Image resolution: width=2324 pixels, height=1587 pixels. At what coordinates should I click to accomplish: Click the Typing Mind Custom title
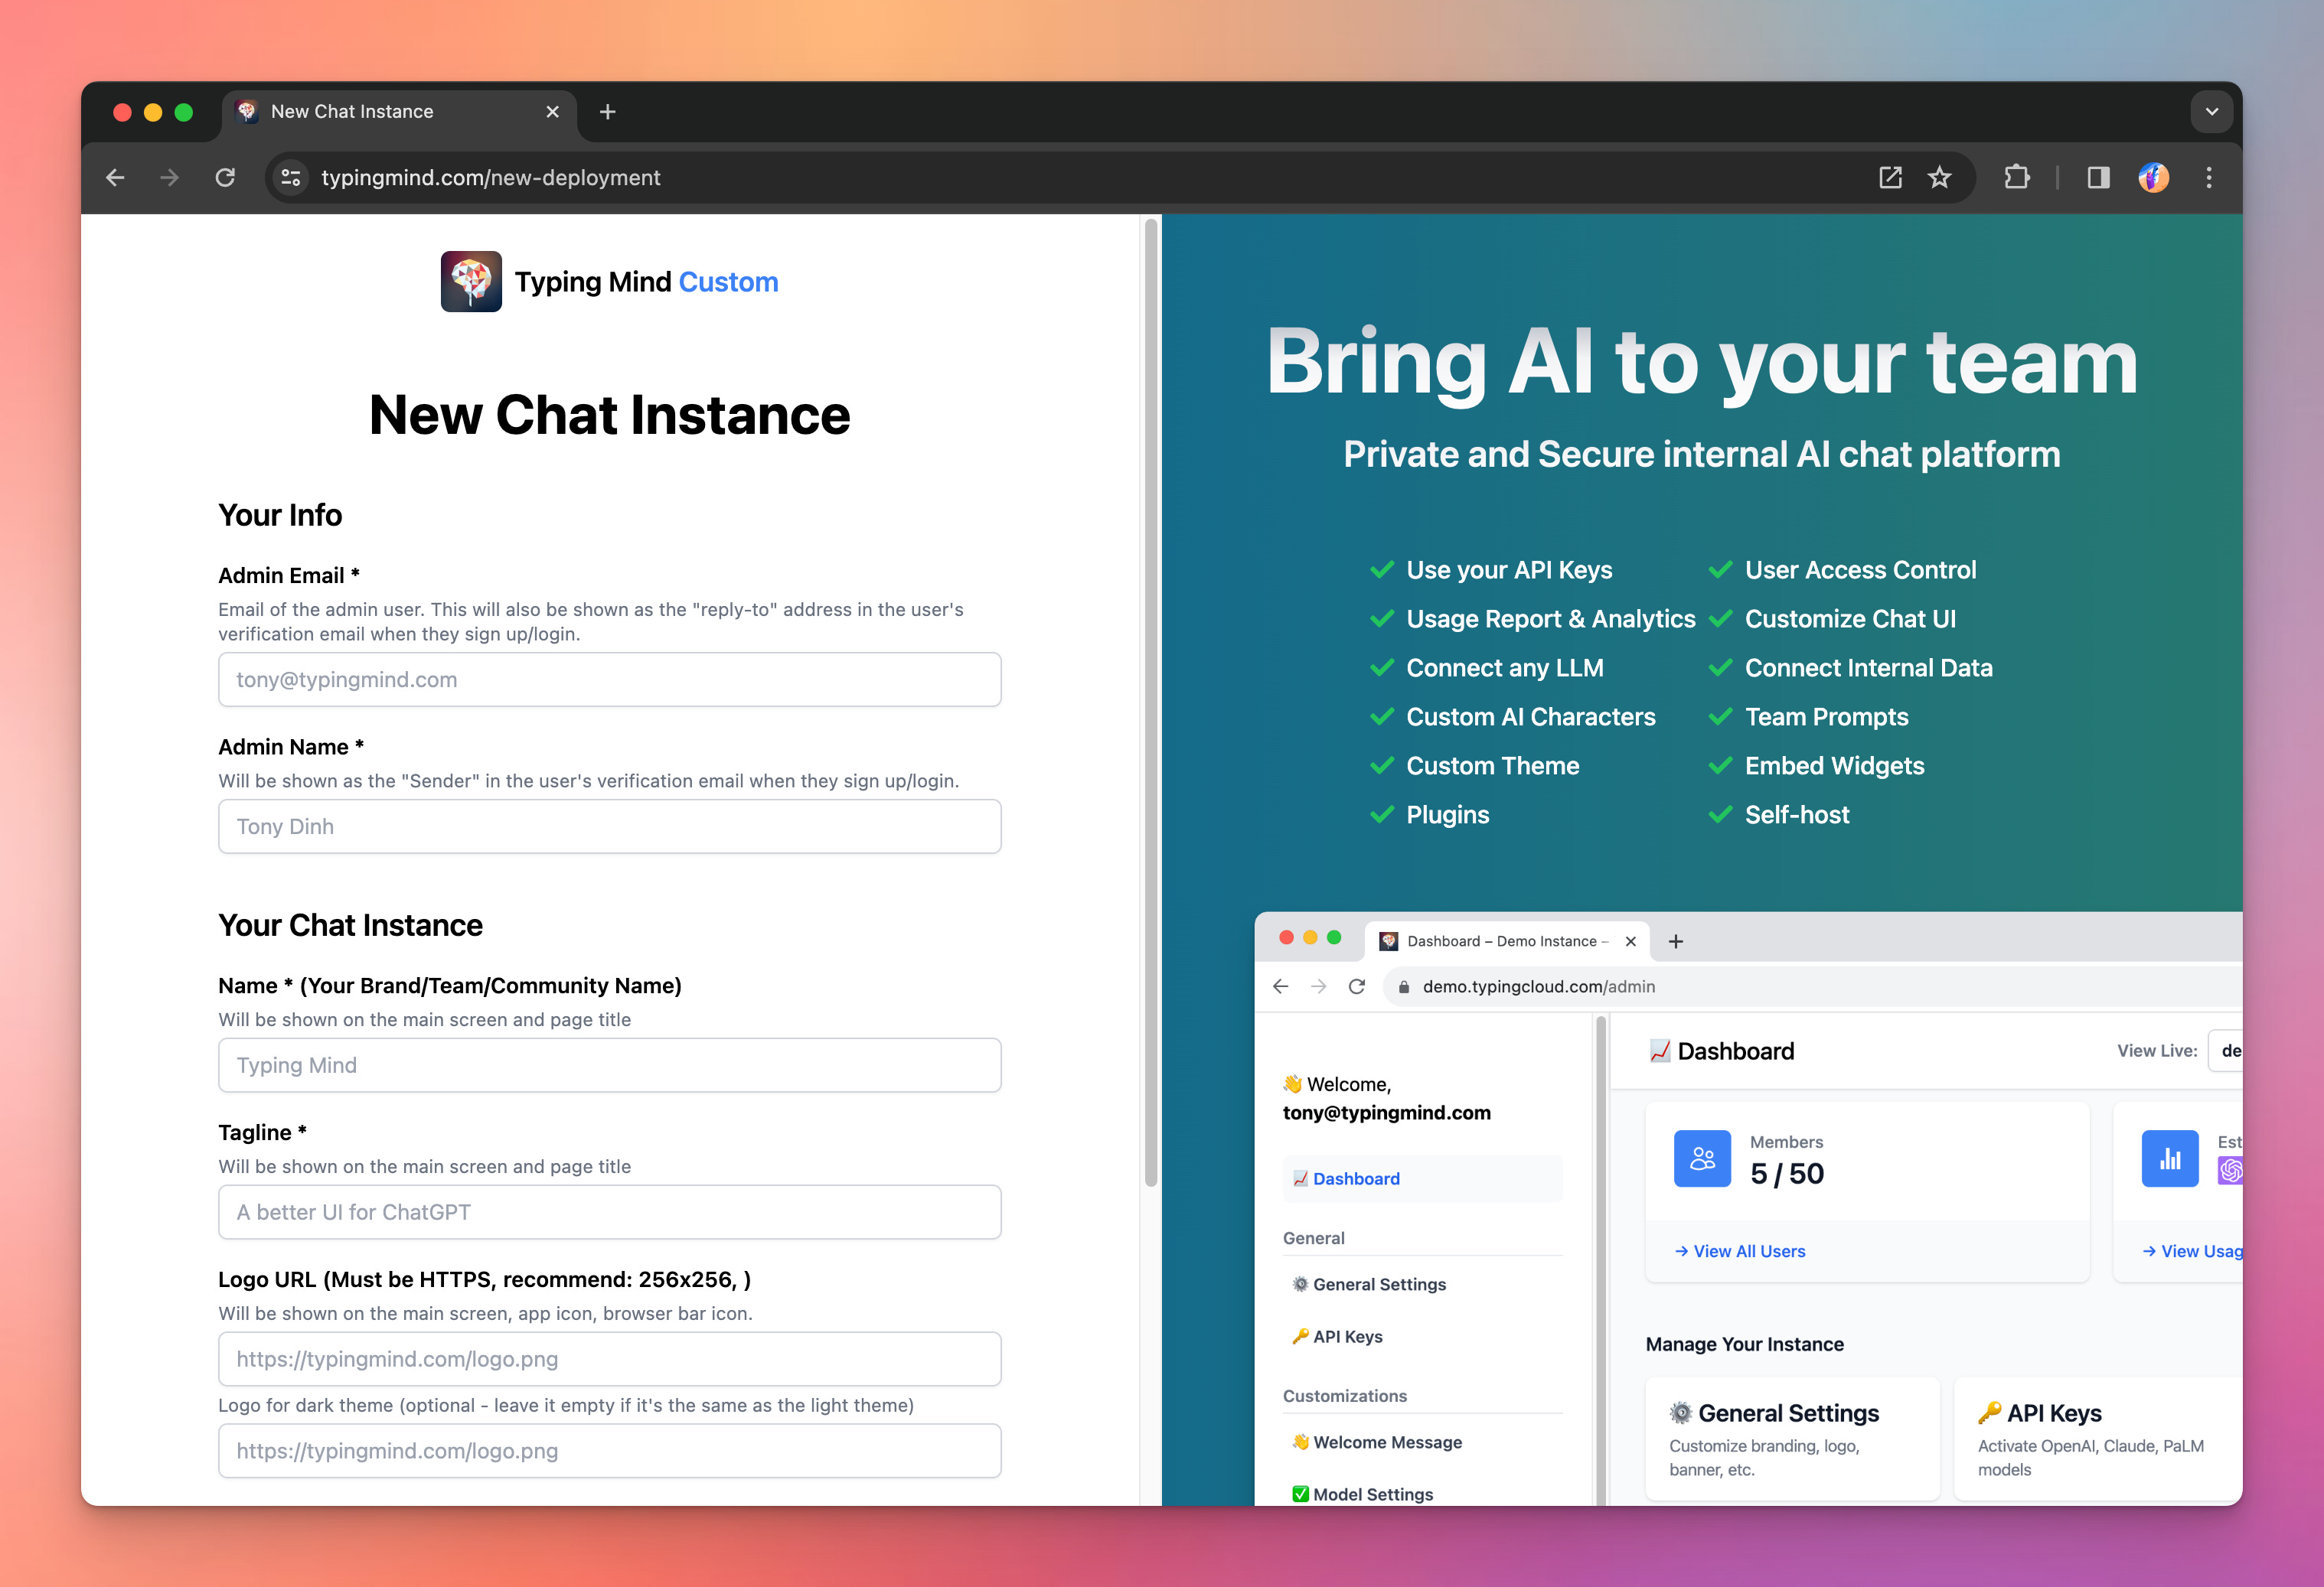pos(646,282)
